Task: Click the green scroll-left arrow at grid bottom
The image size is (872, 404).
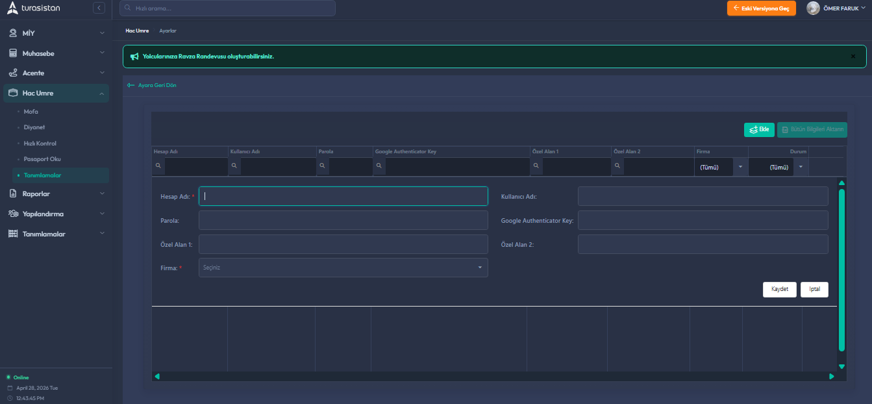Action: pos(157,376)
